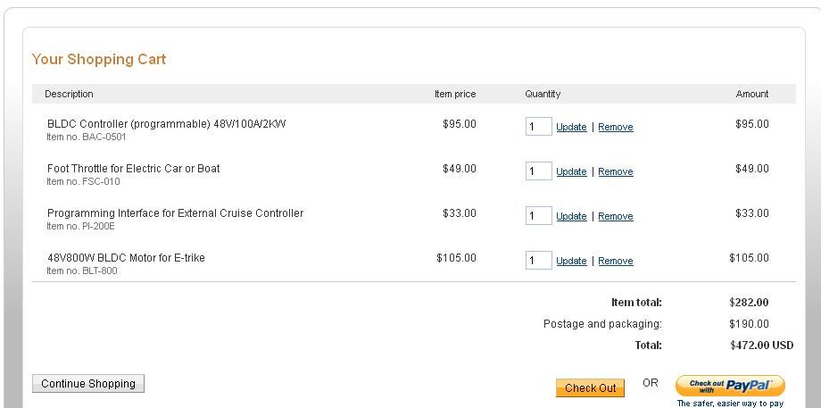Click the 48V800W BLDC Motor description
821x408 pixels.
pyautogui.click(x=126, y=258)
